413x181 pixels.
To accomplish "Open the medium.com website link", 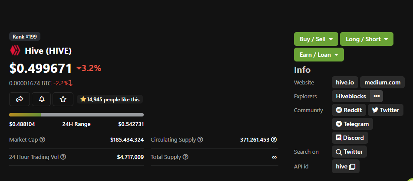I will point(382,82).
